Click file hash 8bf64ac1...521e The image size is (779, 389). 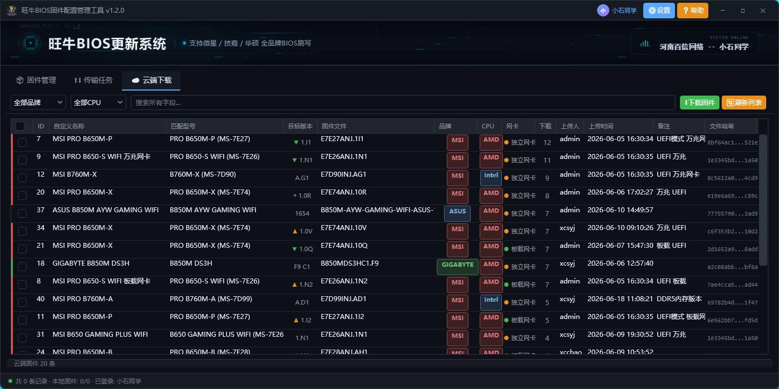tap(732, 143)
